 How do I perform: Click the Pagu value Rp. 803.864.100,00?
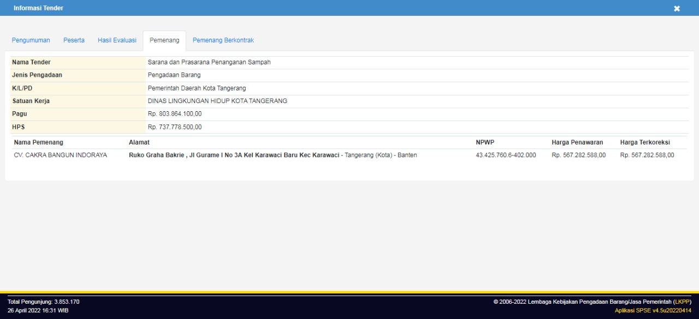point(175,114)
